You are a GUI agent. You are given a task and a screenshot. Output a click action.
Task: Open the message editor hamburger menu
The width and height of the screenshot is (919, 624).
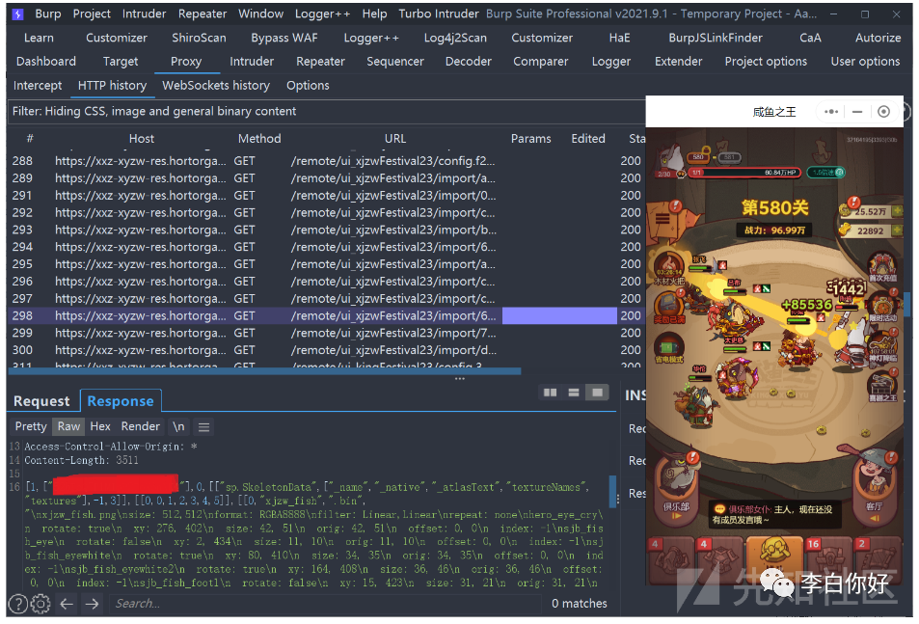tap(203, 426)
